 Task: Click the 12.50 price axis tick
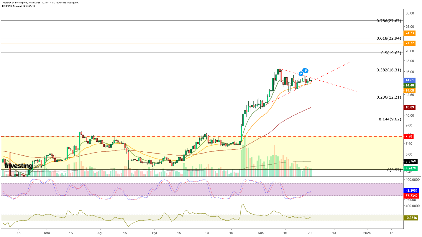[410, 94]
